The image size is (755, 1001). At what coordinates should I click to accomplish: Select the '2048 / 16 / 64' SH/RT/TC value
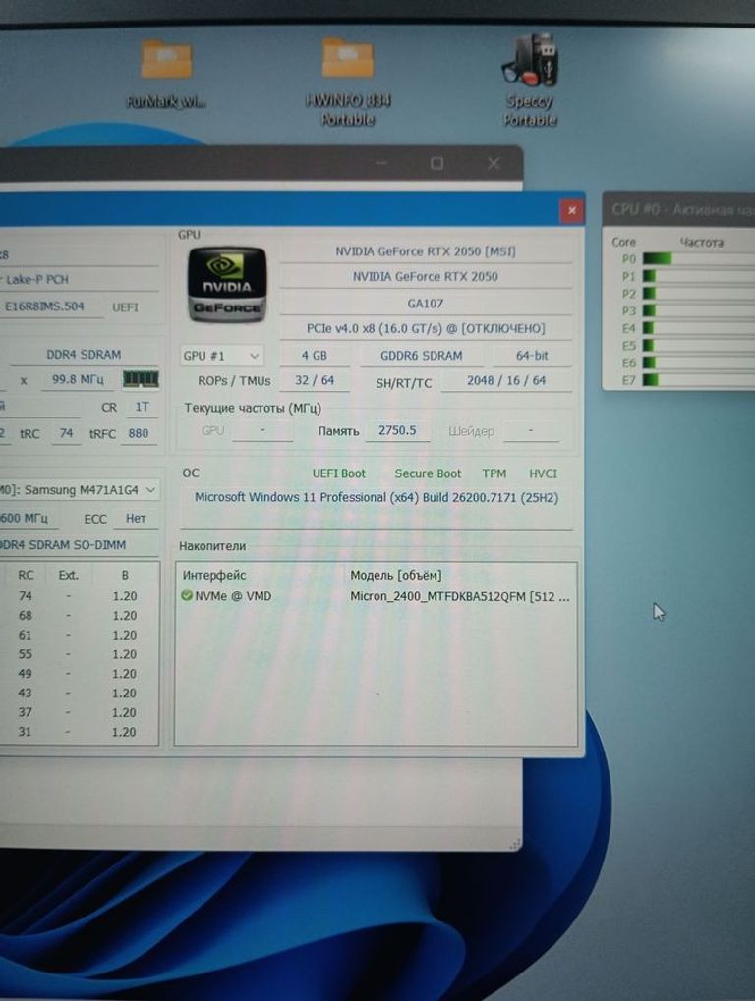[506, 380]
